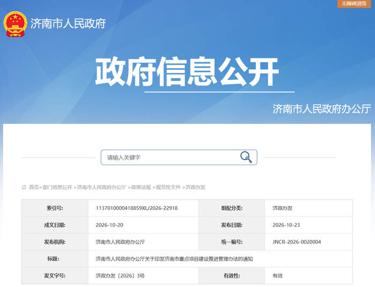375x287 pixels.
Task: Click the national emblem logo
Action: 15,24
